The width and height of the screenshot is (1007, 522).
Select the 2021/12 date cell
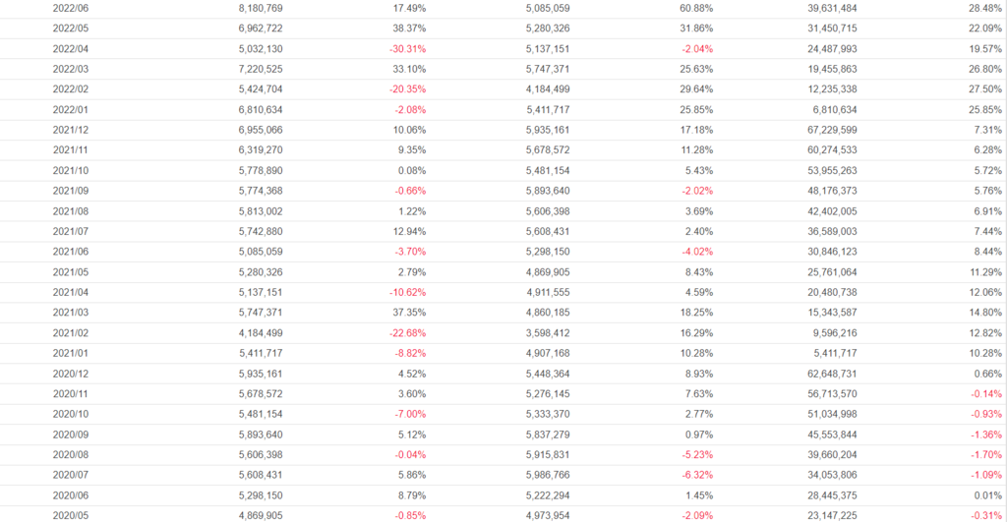pos(71,130)
